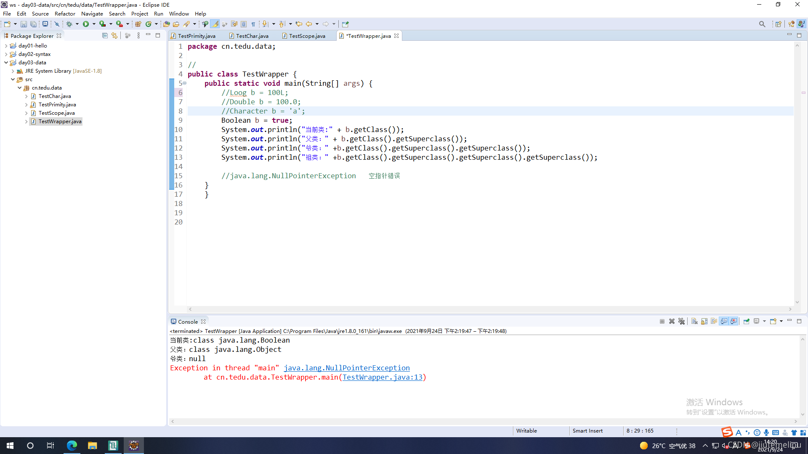Click Clear Console icon
This screenshot has height=454, width=808.
tap(694, 322)
